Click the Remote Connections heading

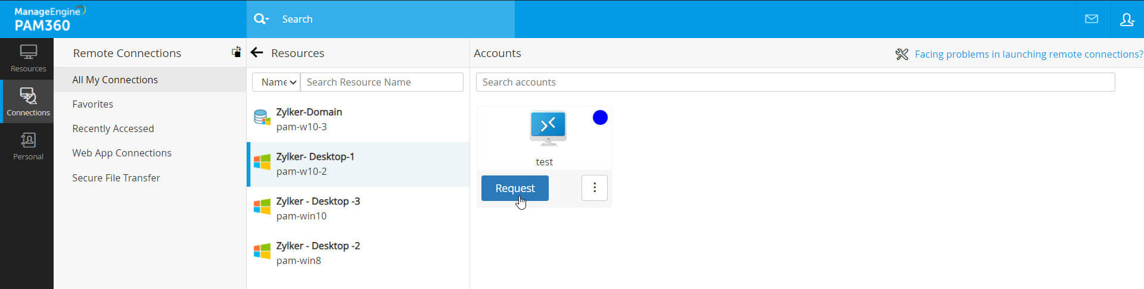pyautogui.click(x=127, y=53)
